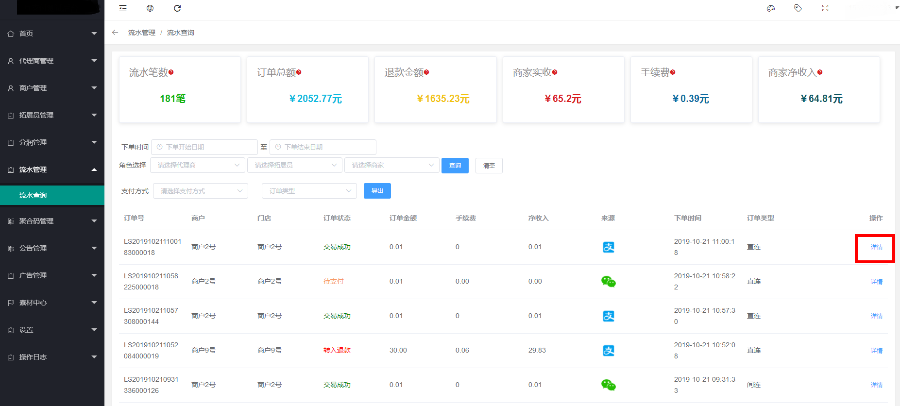Open the globe website icon in top bar
The image size is (900, 406).
[x=150, y=8]
